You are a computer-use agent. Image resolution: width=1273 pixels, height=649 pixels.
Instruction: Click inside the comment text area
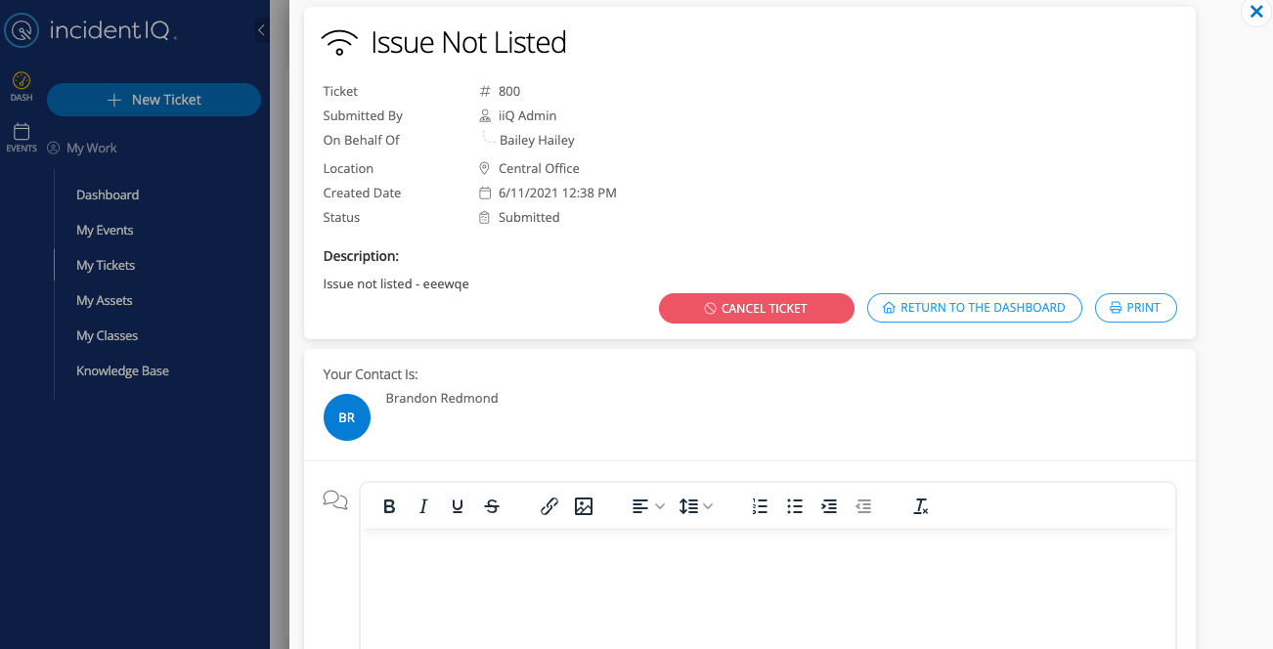click(768, 586)
